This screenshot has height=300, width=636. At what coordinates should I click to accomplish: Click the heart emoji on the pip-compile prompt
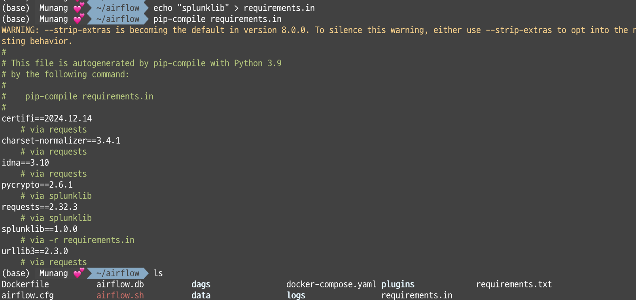(79, 19)
